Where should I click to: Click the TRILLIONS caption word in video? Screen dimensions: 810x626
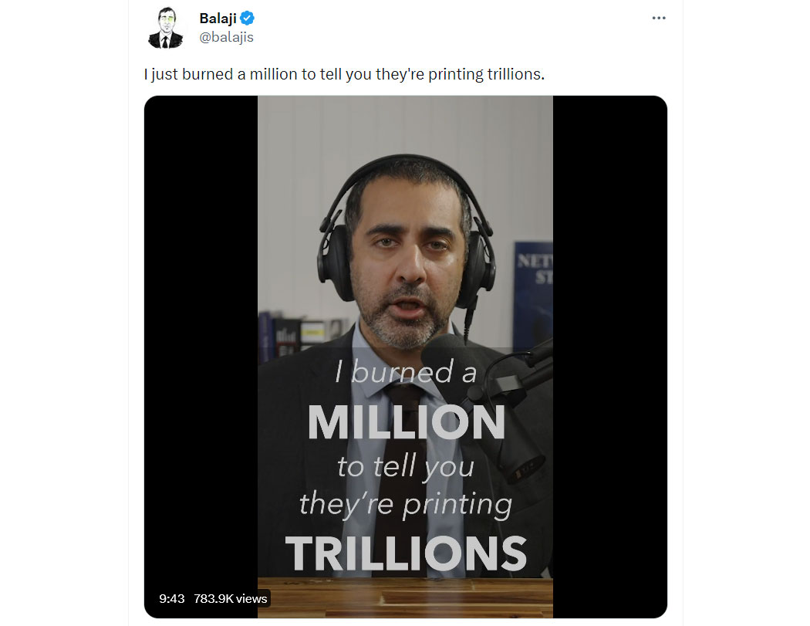[406, 553]
